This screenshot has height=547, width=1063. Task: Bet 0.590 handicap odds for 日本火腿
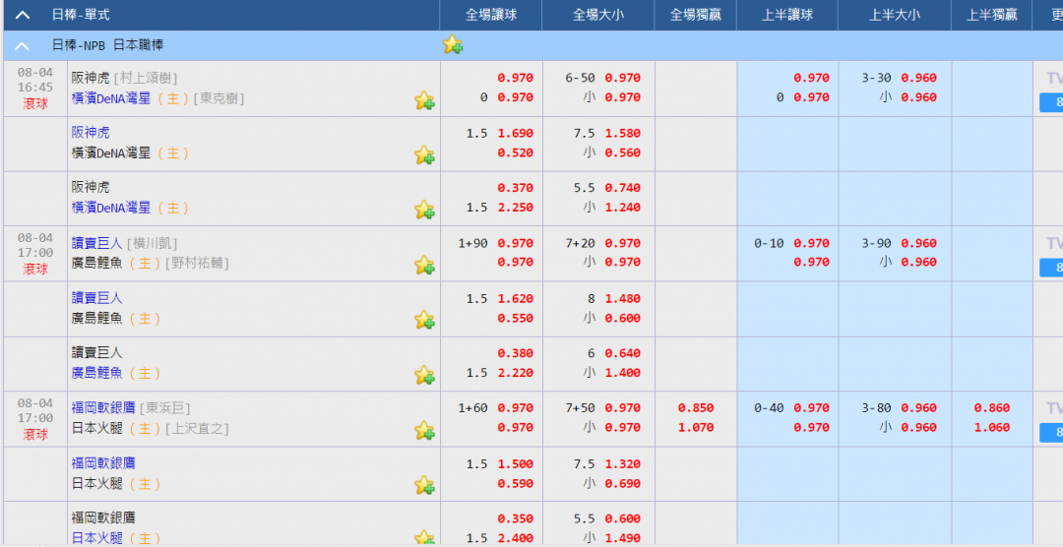[x=516, y=484]
